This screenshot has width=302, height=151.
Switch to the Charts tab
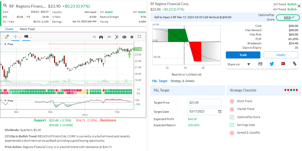click(x=9, y=29)
